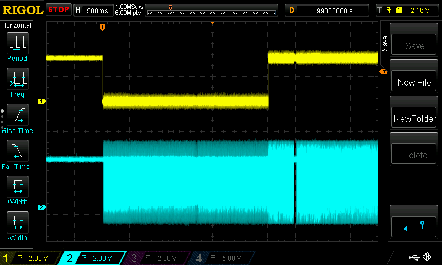The height and width of the screenshot is (265, 442).
Task: Click the channel 2 ground level marker
Action: click(42, 207)
